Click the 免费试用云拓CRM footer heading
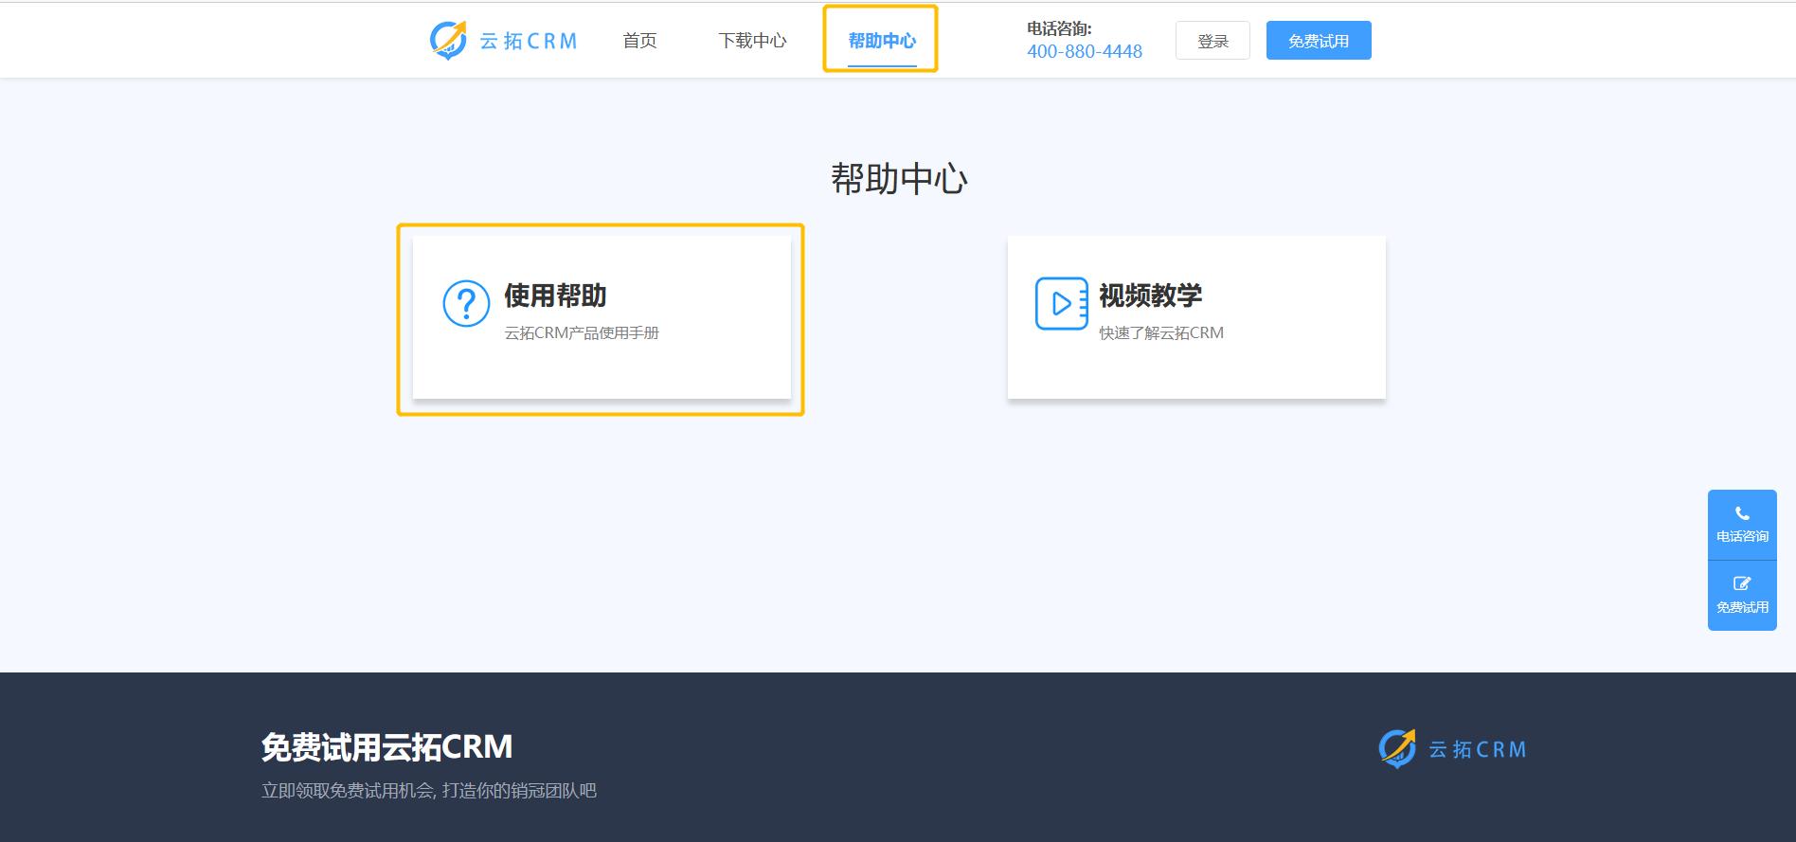This screenshot has width=1796, height=842. (x=386, y=747)
